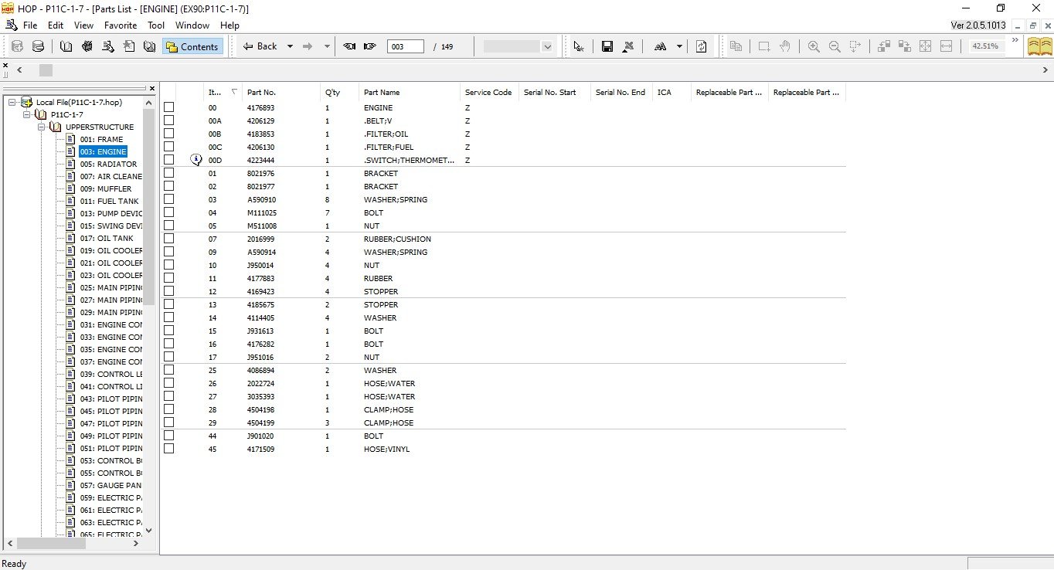Open the Back history dropdown arrow
The height and width of the screenshot is (570, 1054).
290,46
